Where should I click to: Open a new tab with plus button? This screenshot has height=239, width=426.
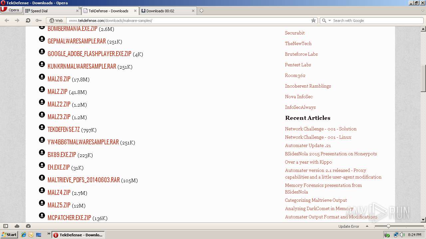pos(201,11)
